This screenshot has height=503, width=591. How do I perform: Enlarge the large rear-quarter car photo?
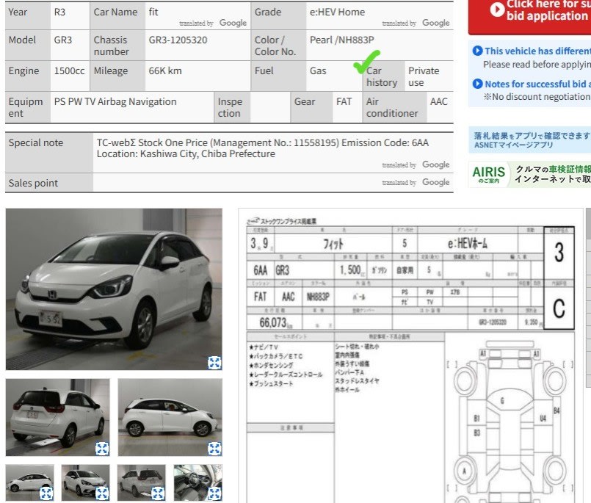pyautogui.click(x=102, y=449)
